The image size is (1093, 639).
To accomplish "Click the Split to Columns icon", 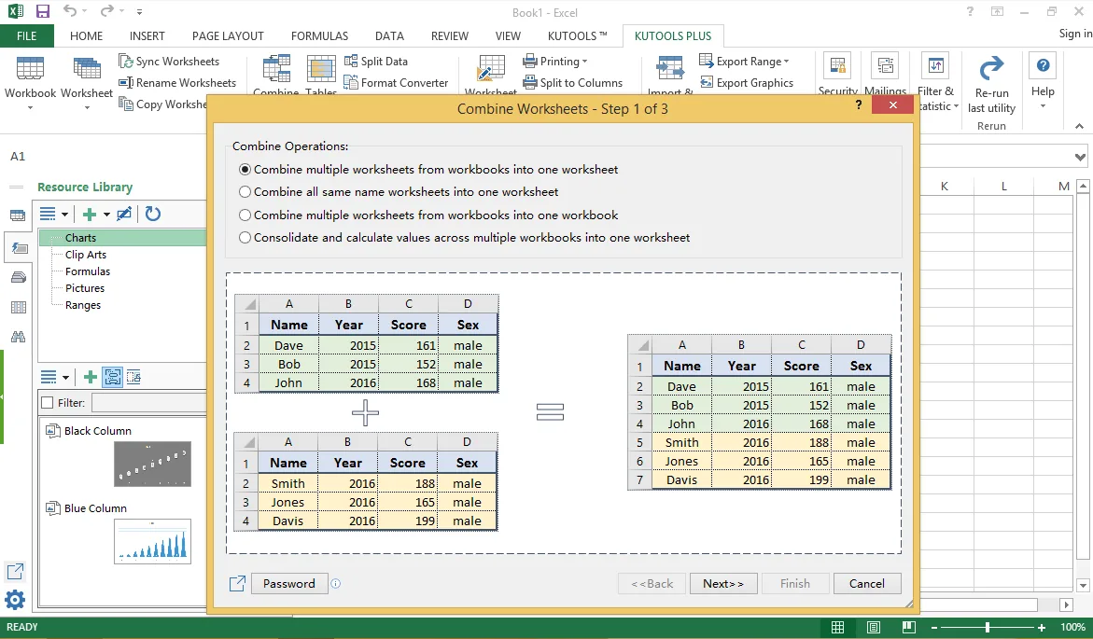I will click(x=530, y=83).
